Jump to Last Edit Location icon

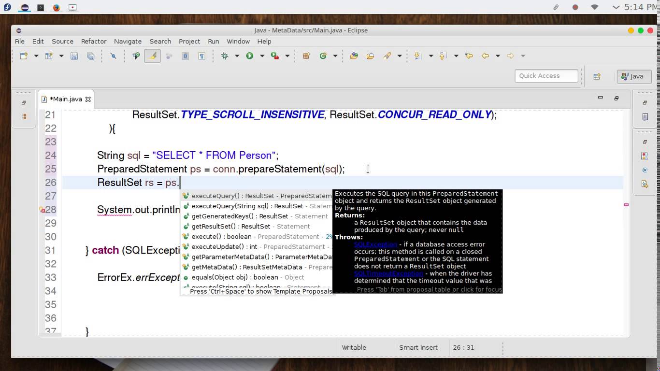click(x=470, y=56)
